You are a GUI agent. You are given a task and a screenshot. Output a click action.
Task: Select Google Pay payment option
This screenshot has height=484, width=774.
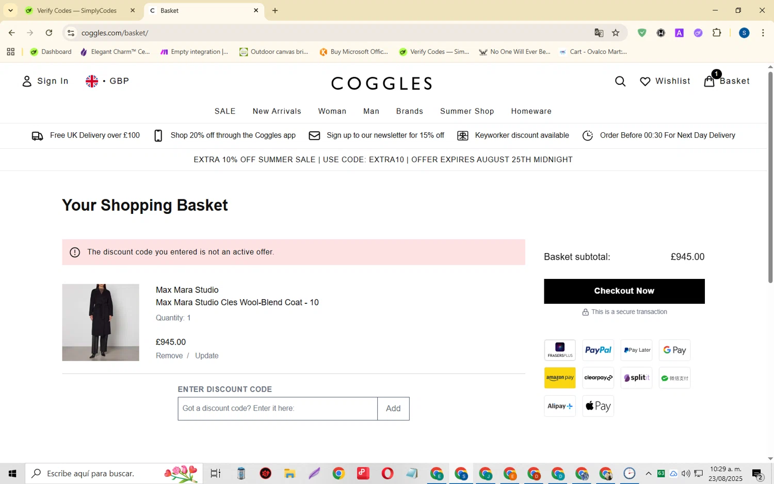[674, 350]
